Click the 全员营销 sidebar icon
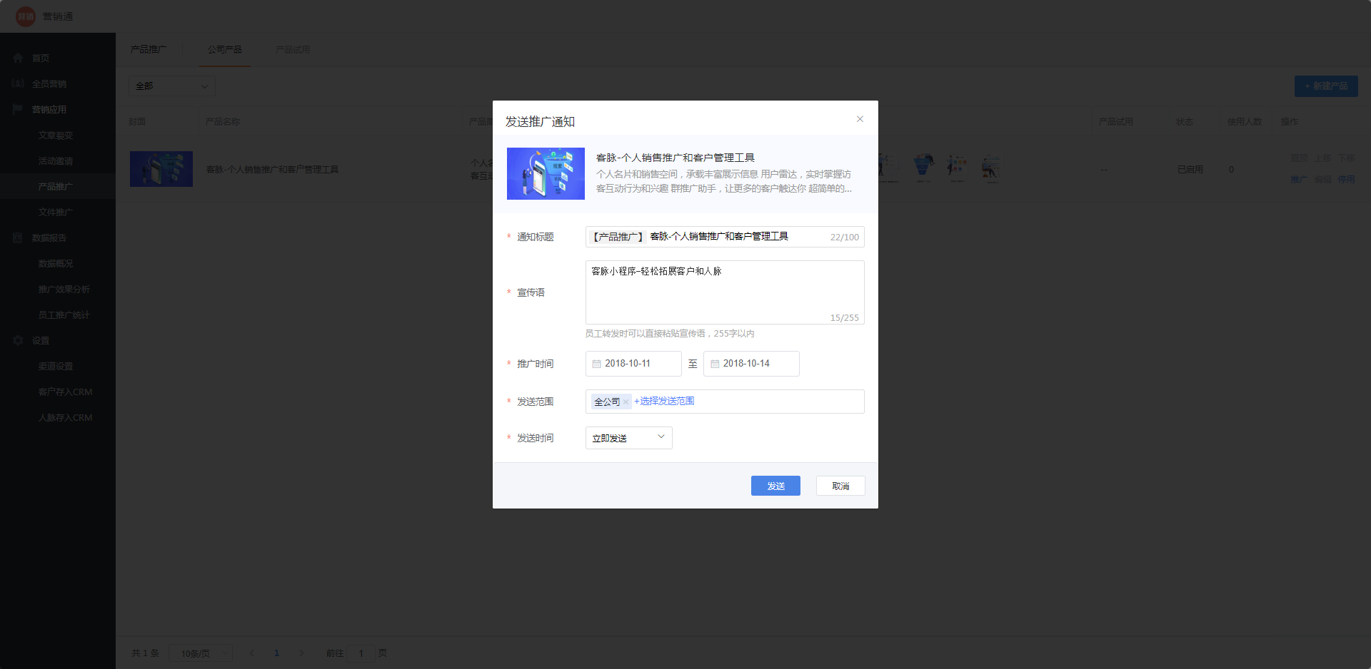Viewport: 1371px width, 669px height. pyautogui.click(x=18, y=83)
